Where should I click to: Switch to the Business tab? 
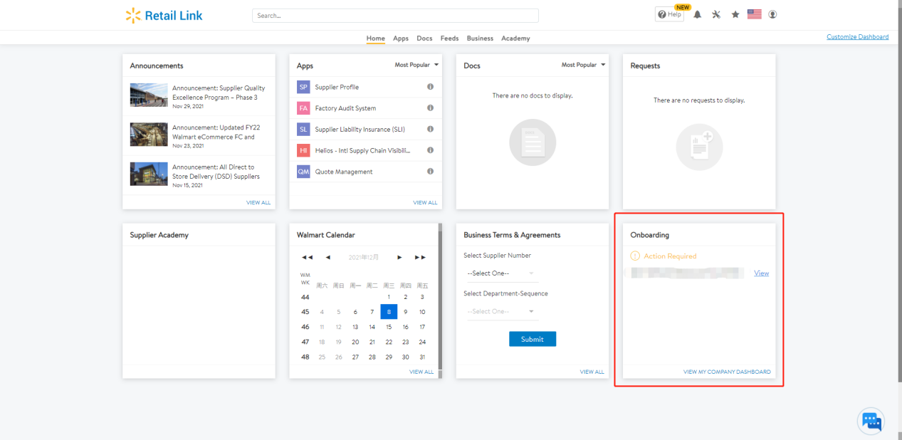click(480, 38)
